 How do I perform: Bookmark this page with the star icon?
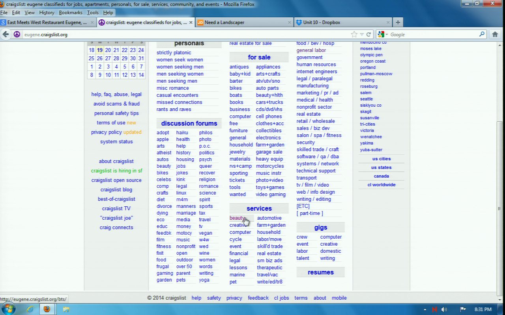click(354, 35)
